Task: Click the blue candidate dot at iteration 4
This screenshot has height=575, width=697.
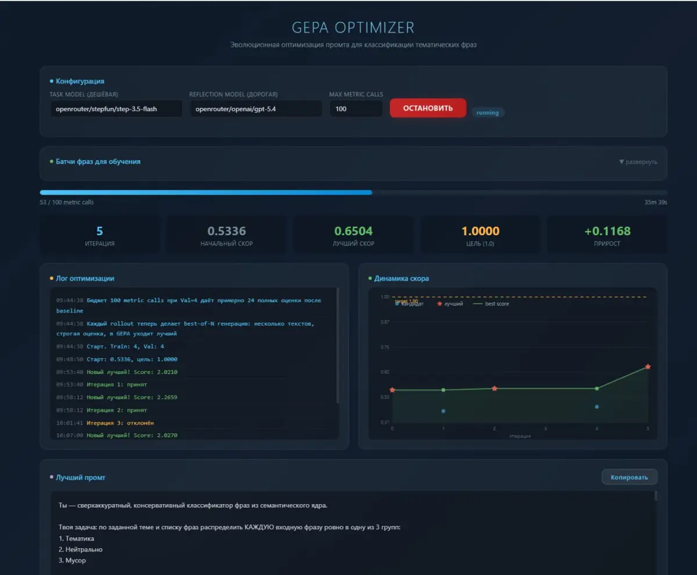Action: [597, 407]
